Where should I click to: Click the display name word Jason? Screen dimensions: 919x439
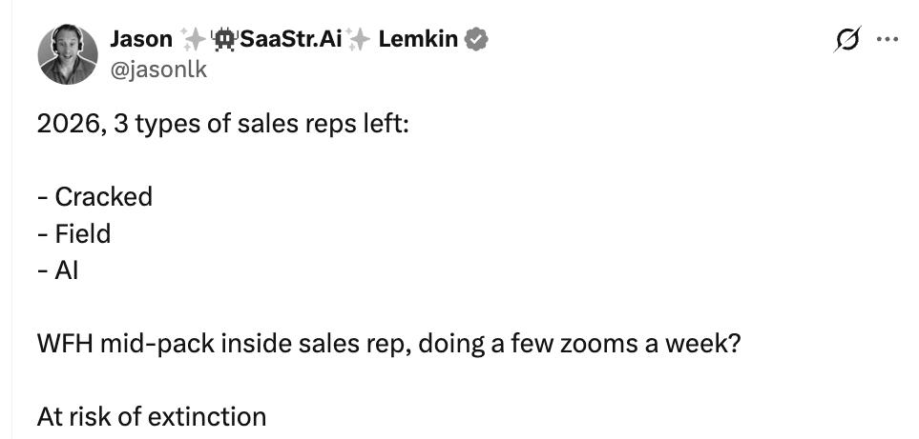[x=141, y=40]
